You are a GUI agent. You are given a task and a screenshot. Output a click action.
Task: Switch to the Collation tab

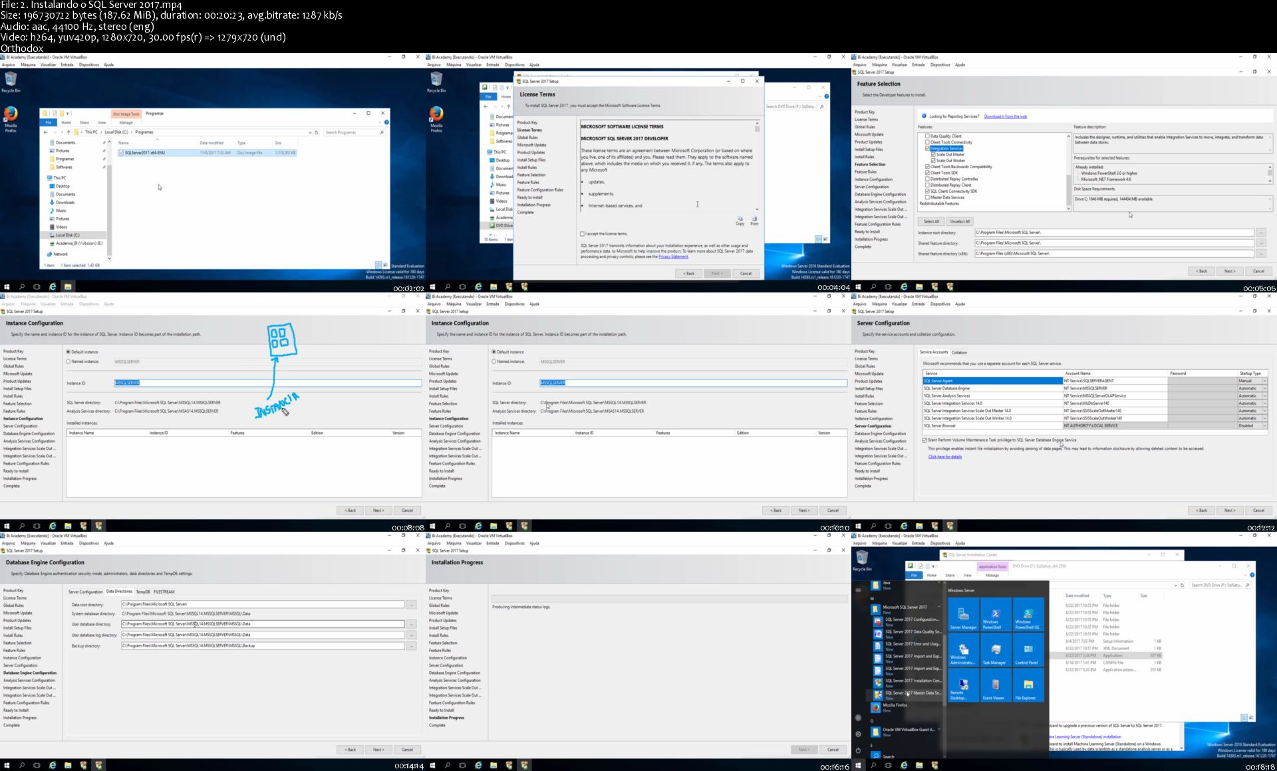(x=959, y=352)
